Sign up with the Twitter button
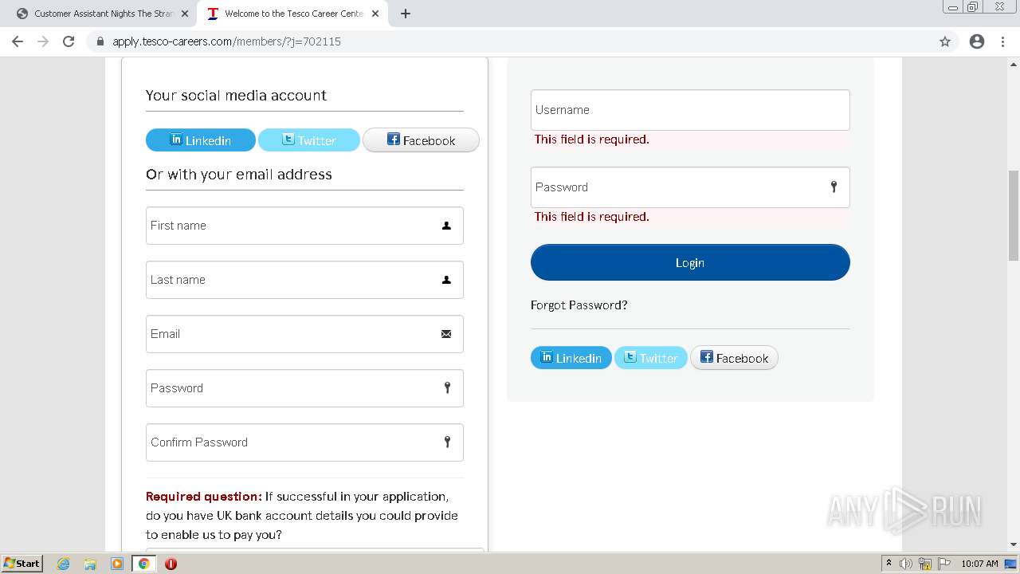Image resolution: width=1020 pixels, height=574 pixels. 309,140
